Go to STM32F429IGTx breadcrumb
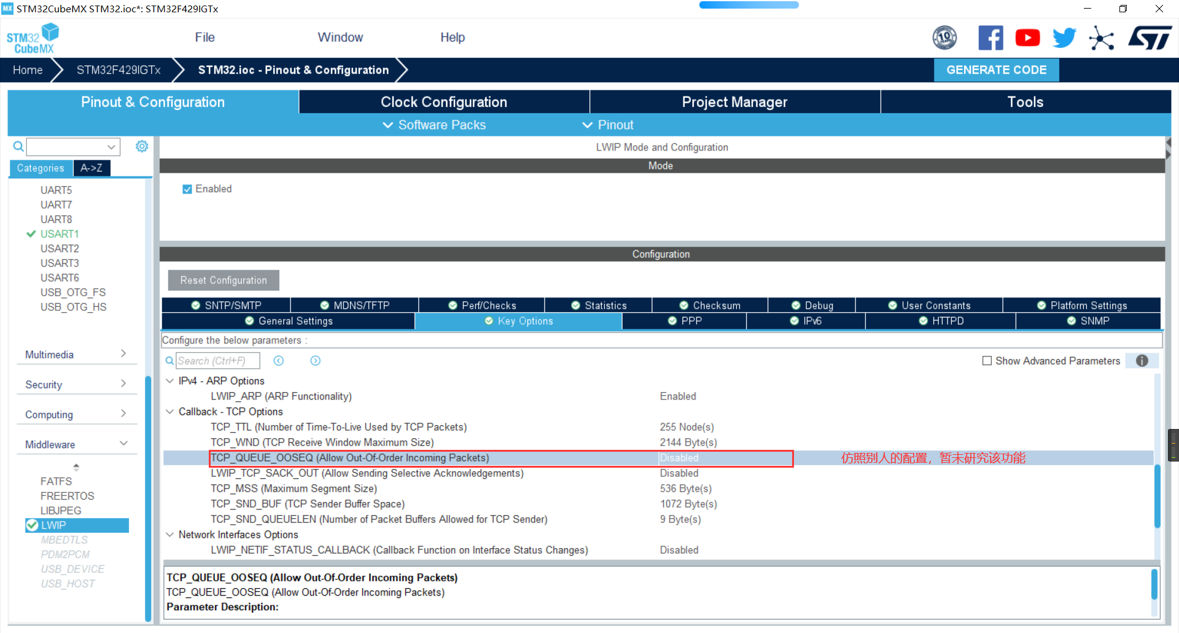This screenshot has height=633, width=1179. pyautogui.click(x=119, y=70)
